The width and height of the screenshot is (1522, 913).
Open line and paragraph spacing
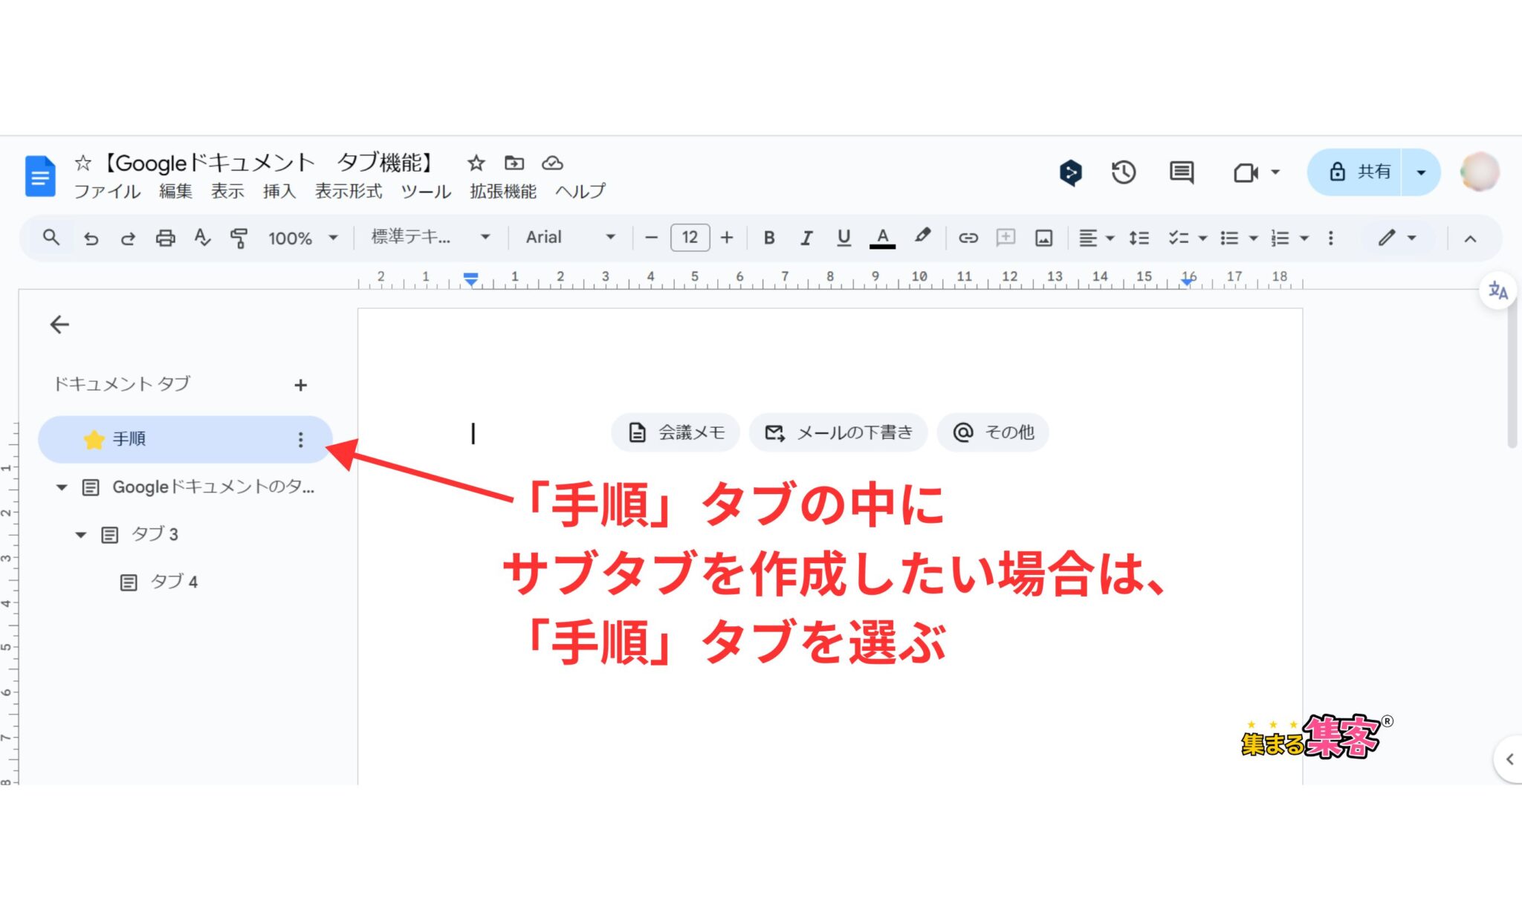[x=1139, y=238]
